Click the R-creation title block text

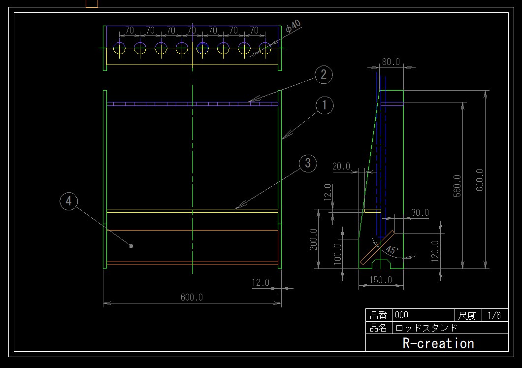(438, 343)
